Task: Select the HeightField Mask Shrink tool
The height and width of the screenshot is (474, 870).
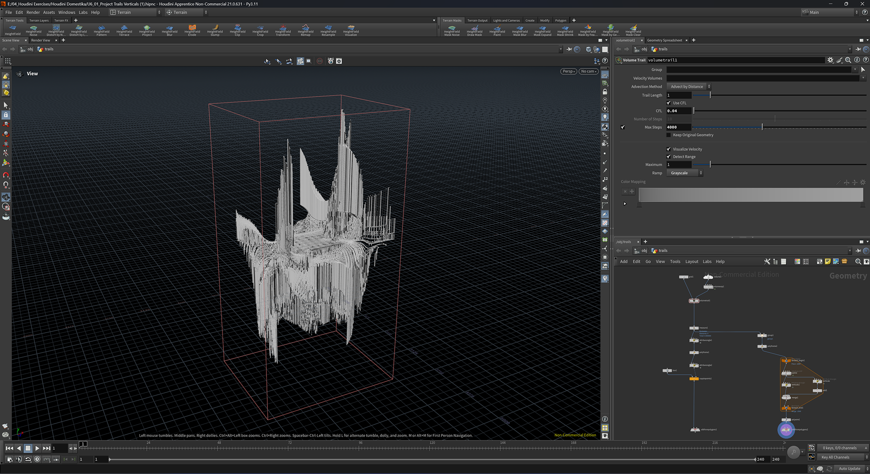Action: tap(565, 30)
